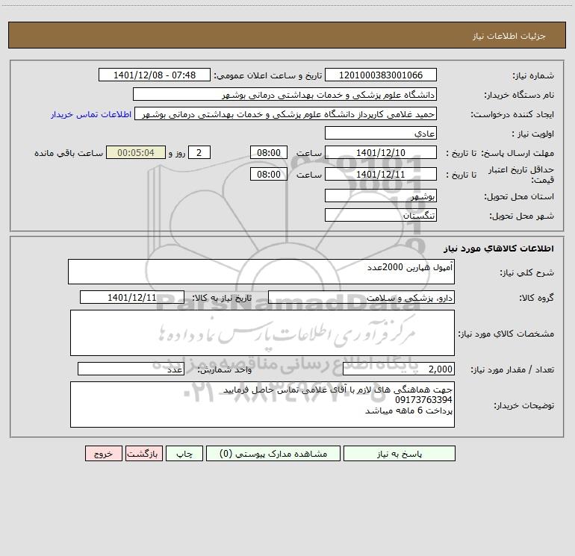This screenshot has height=556, width=575.
Task: Click remaining time counter 00:05:04
Action: (x=136, y=152)
